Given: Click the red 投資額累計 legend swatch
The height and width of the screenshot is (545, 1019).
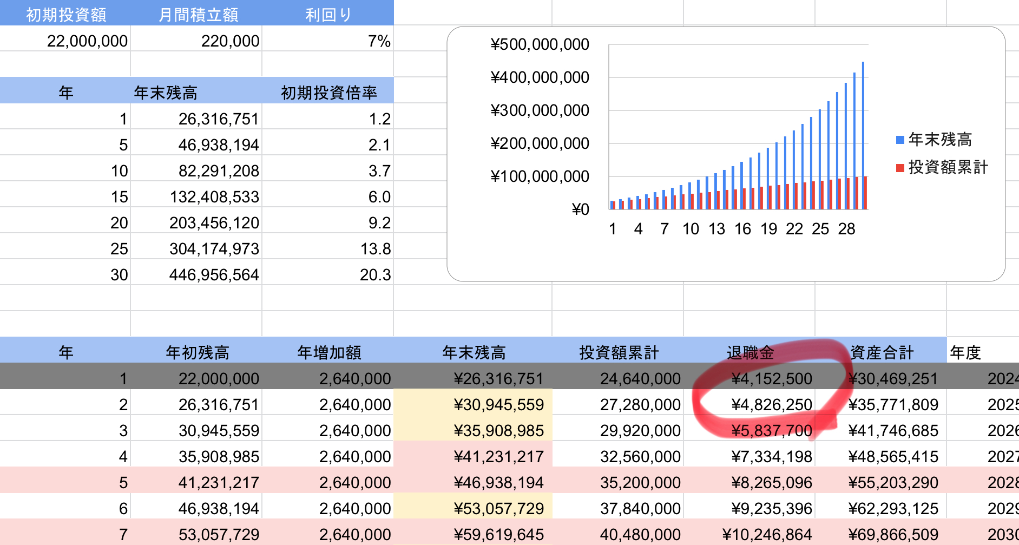Looking at the screenshot, I should 900,168.
